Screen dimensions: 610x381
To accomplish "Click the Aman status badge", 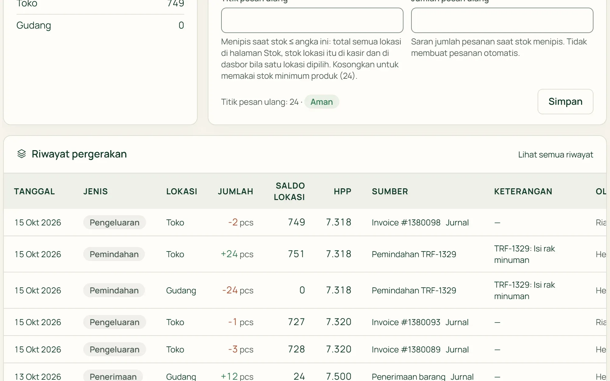I will [322, 102].
